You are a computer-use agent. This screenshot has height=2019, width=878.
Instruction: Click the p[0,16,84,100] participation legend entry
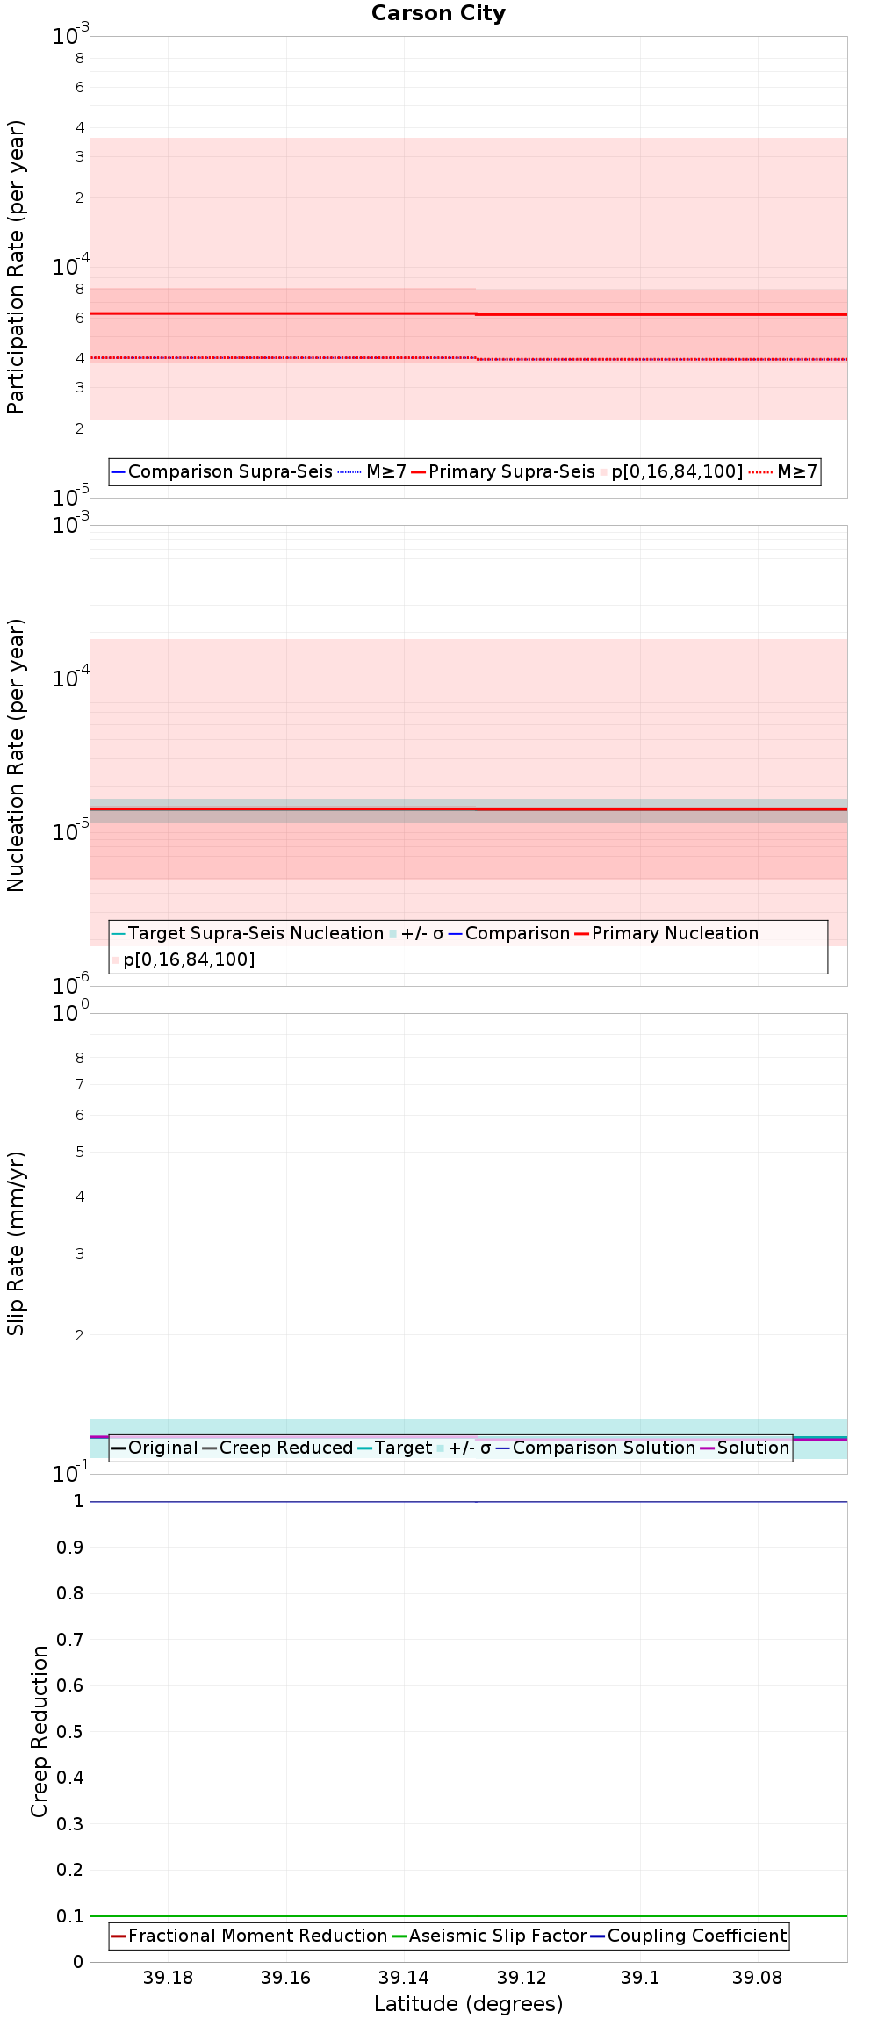coord(672,471)
